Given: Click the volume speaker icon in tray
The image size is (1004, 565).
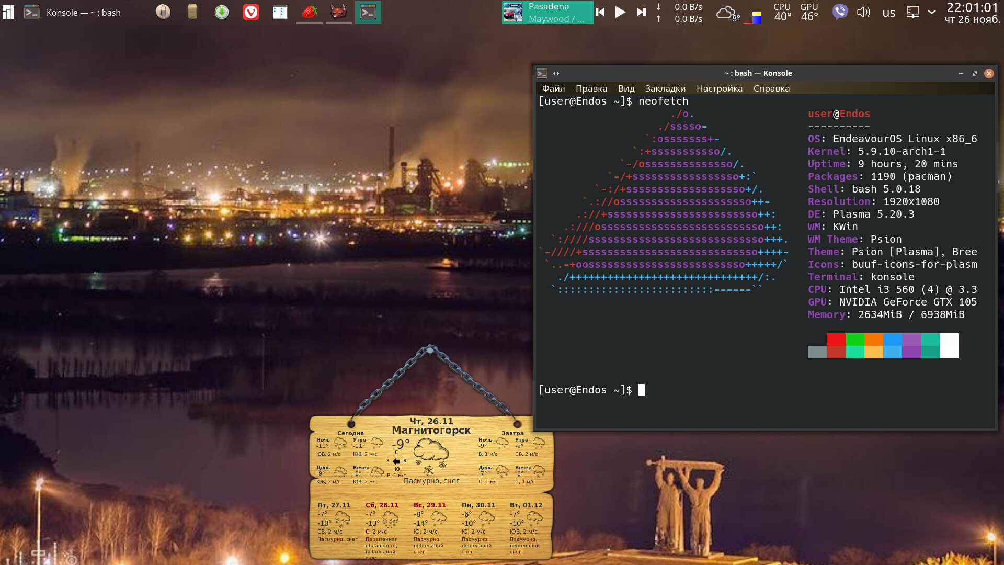Looking at the screenshot, I should [x=863, y=13].
